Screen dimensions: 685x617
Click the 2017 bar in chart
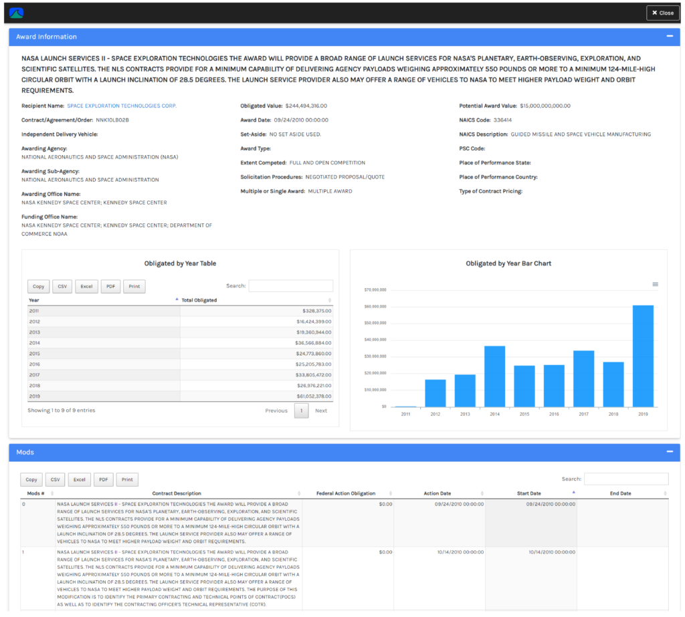(x=583, y=378)
